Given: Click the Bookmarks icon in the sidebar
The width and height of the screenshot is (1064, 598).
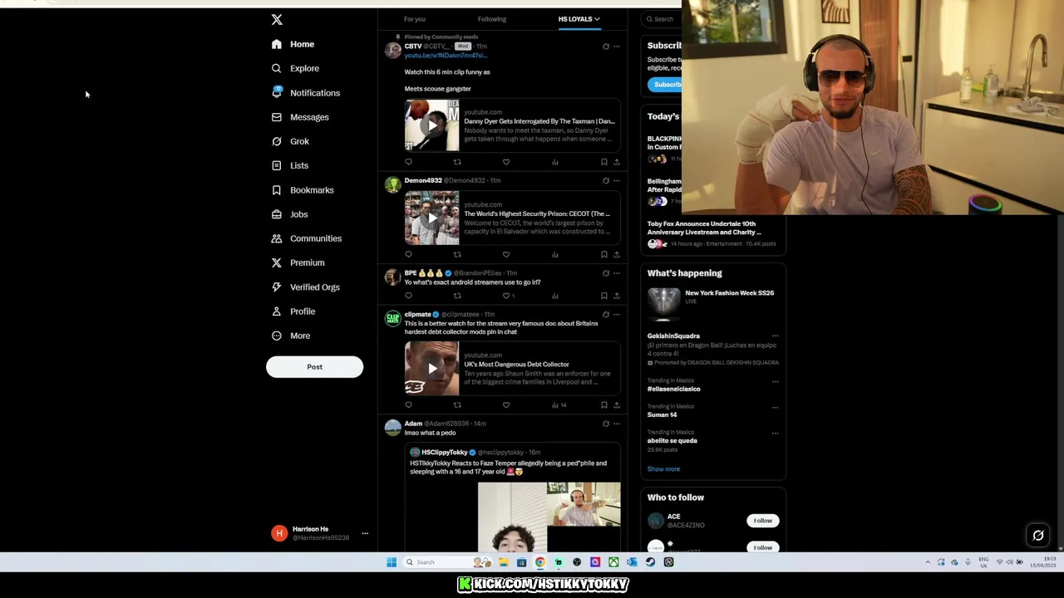Looking at the screenshot, I should tap(277, 190).
